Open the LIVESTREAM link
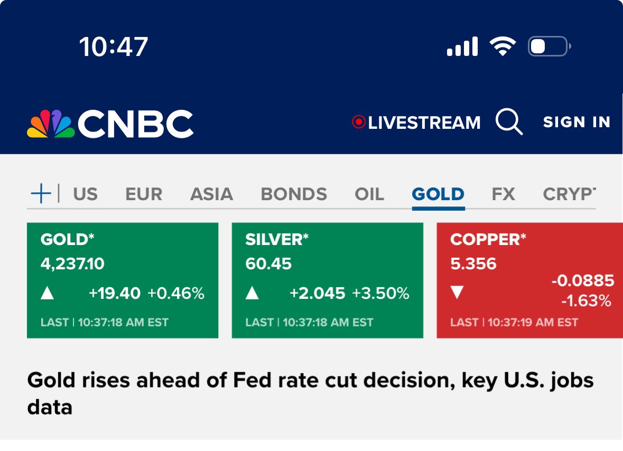Viewport: 623px width, 451px height. 424,123
